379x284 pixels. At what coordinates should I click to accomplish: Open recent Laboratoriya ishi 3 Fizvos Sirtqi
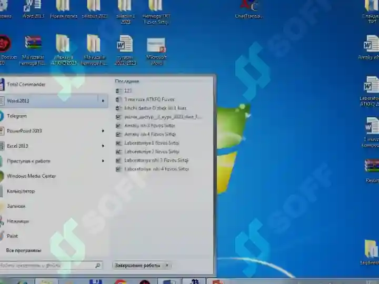152,160
